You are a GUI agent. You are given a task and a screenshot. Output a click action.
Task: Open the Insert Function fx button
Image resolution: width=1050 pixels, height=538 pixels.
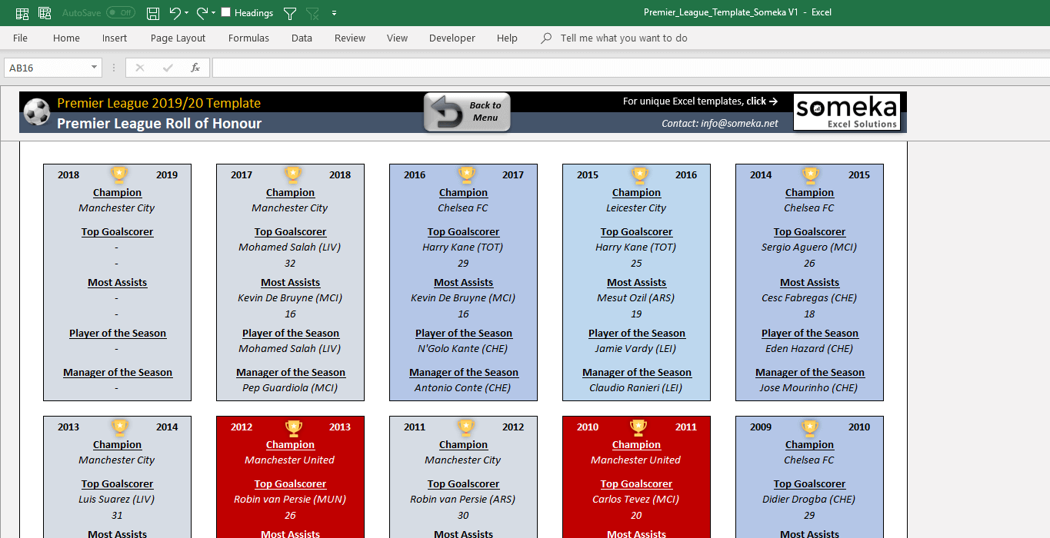coord(195,68)
